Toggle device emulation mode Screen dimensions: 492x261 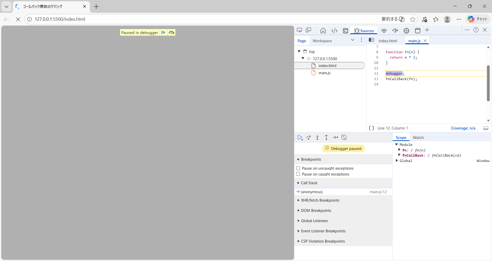309,30
